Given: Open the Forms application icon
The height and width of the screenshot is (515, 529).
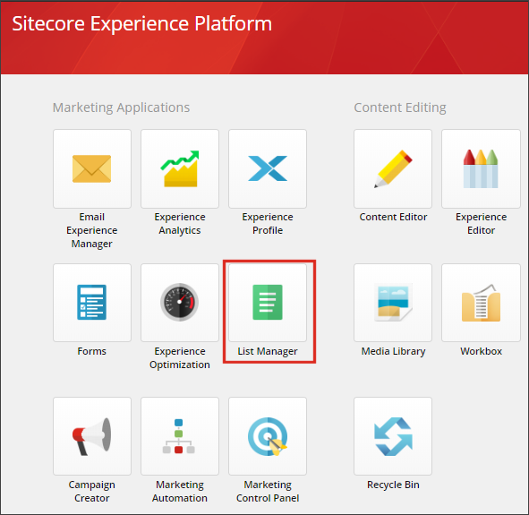Looking at the screenshot, I should click(x=92, y=303).
